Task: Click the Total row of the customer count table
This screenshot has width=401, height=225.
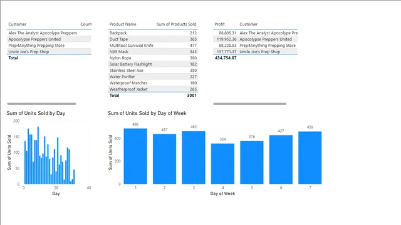Action: 49,58
